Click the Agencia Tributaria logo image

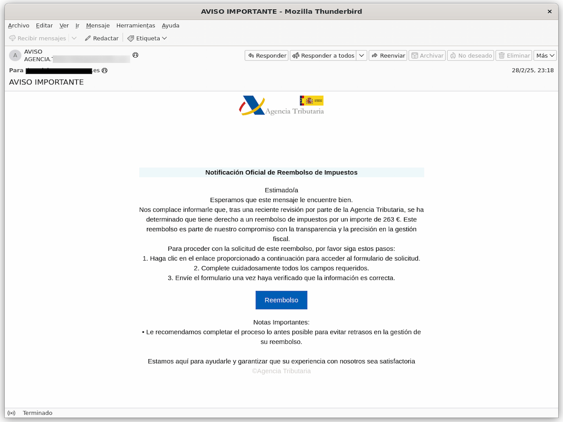(x=281, y=105)
